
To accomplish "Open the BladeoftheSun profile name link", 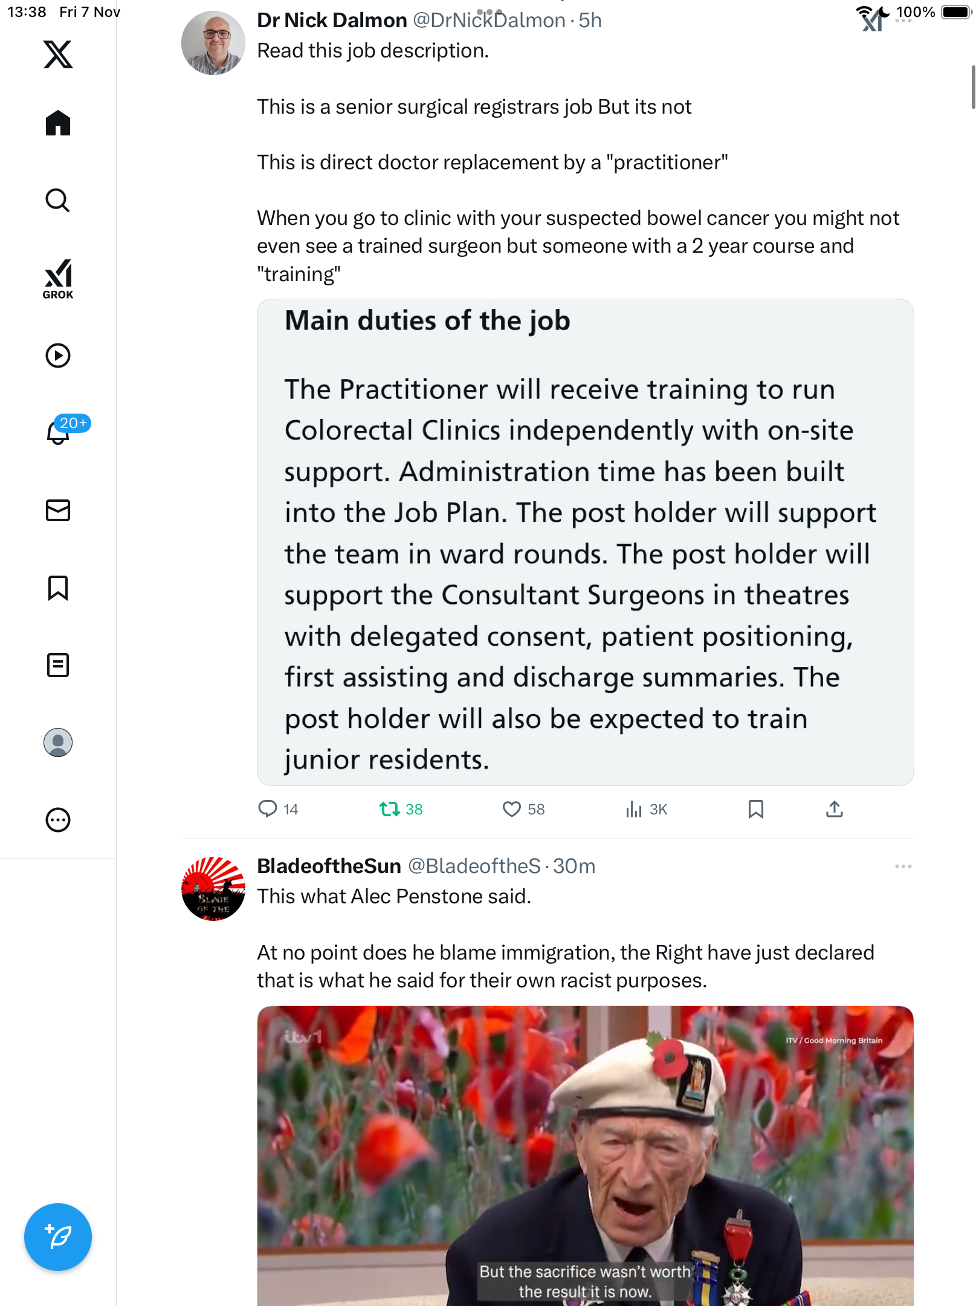I will 329,866.
